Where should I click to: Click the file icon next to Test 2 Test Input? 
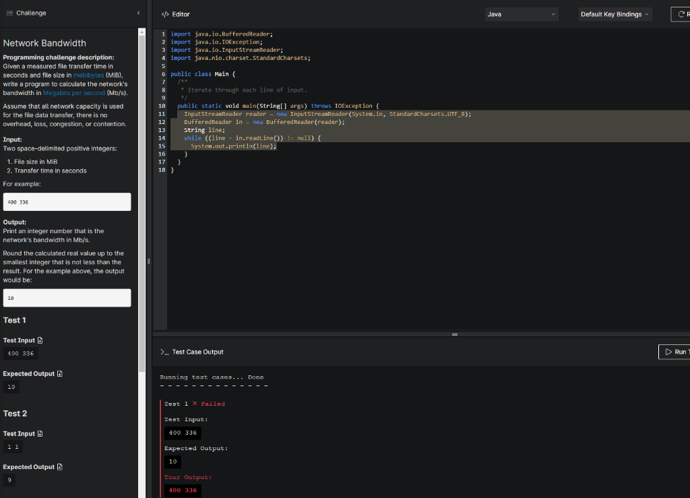pos(40,433)
